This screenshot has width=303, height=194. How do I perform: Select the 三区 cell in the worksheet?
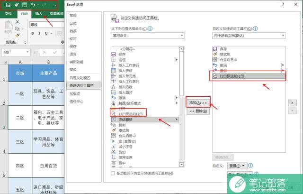coord(20,142)
